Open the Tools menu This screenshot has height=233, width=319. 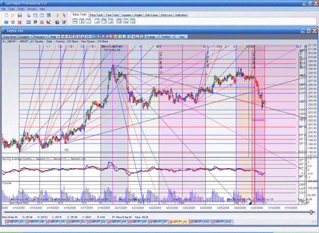click(11, 9)
